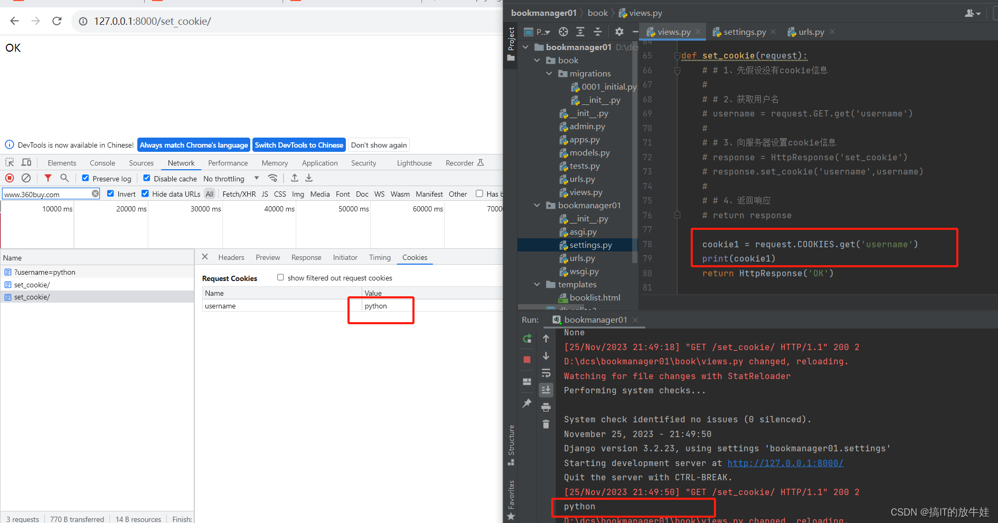Click the PyCharm locate file target icon
998x523 pixels.
(x=563, y=32)
